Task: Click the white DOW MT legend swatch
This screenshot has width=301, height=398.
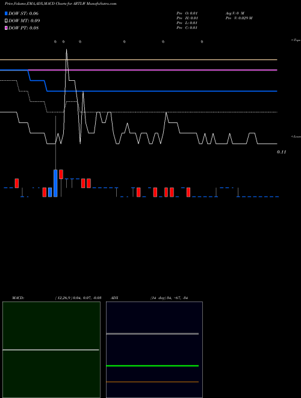Action: [x=6, y=21]
